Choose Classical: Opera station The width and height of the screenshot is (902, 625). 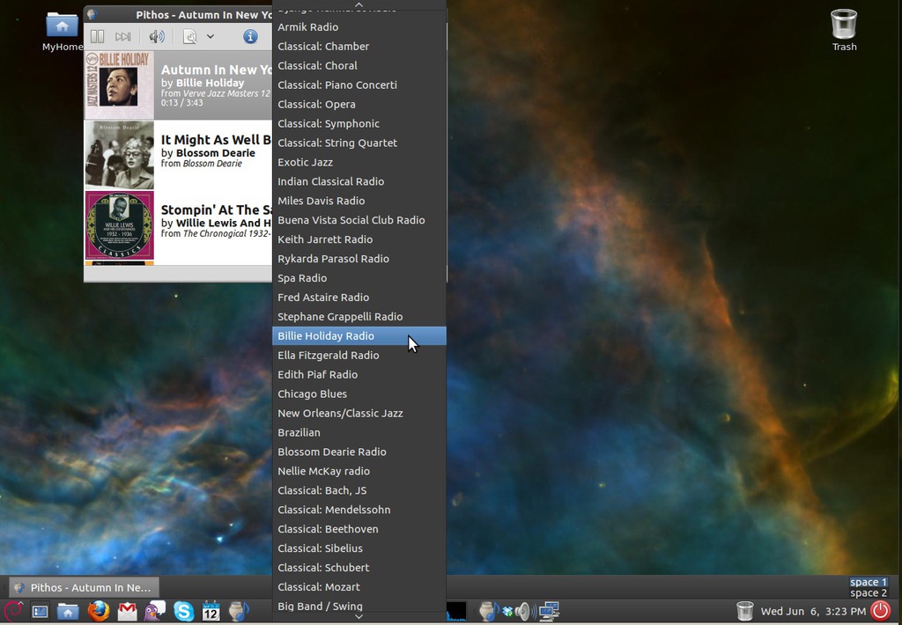pyautogui.click(x=359, y=105)
